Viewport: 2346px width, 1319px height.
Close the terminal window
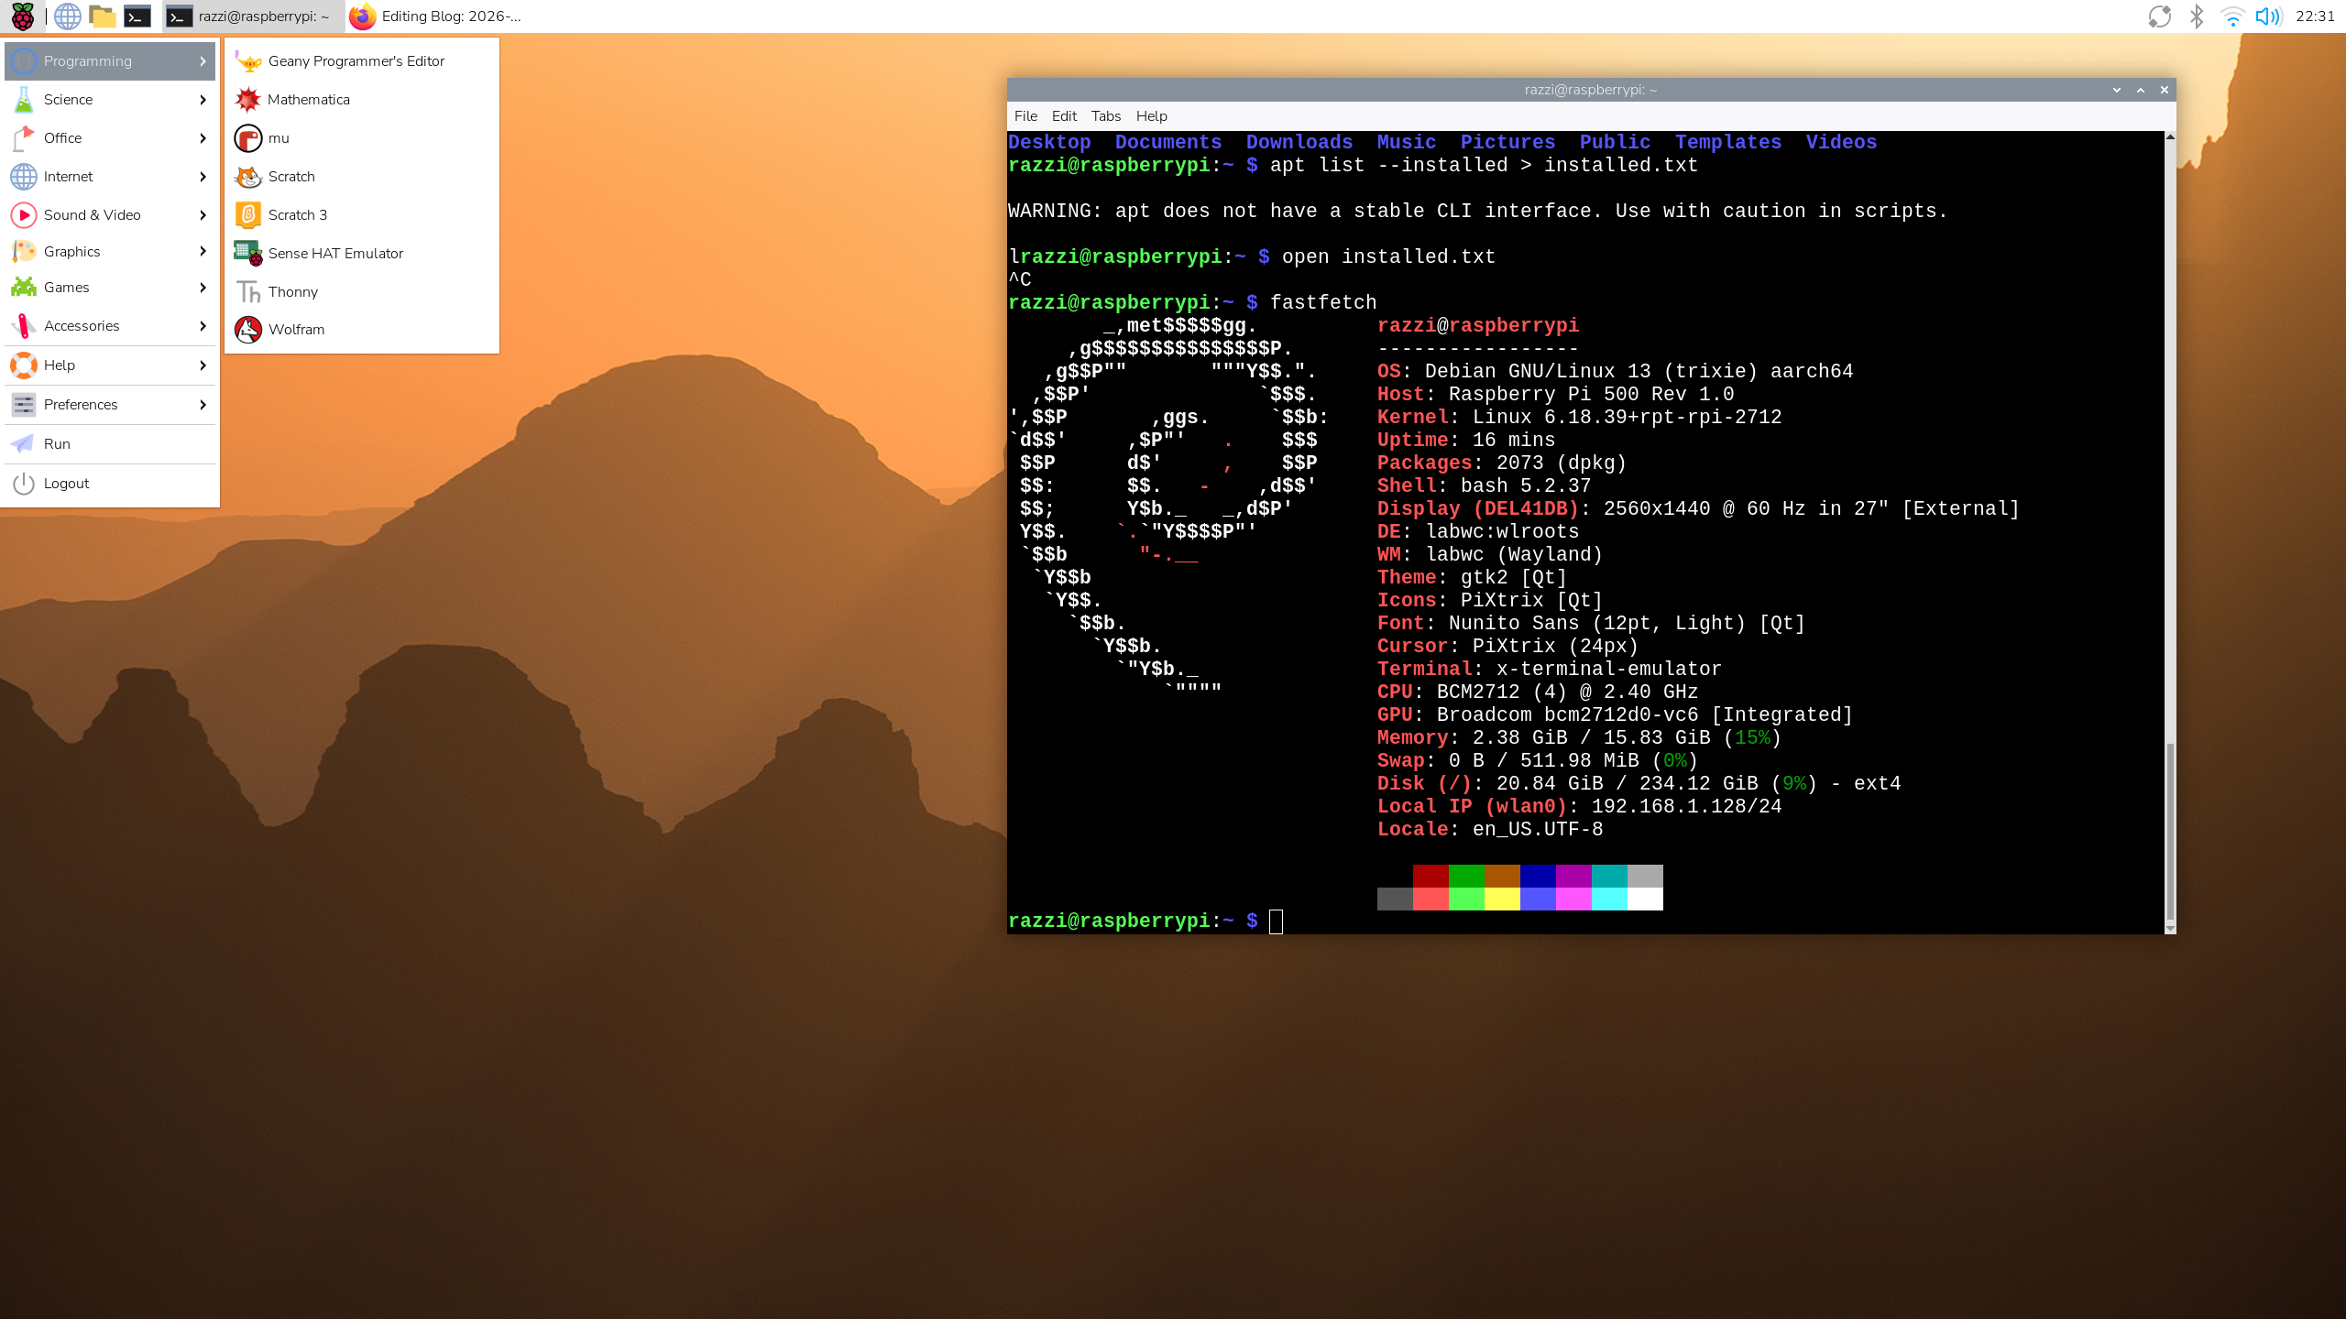pyautogui.click(x=2165, y=90)
